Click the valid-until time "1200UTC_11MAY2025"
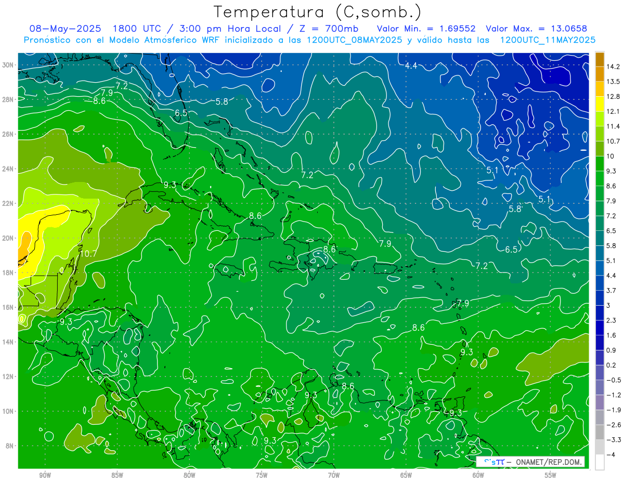The width and height of the screenshot is (624, 482). (548, 40)
